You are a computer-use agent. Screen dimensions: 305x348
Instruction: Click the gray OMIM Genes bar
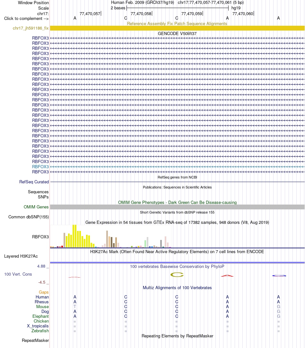(x=177, y=207)
